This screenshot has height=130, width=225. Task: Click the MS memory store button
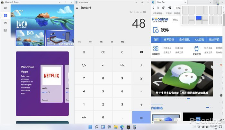coord(122,42)
